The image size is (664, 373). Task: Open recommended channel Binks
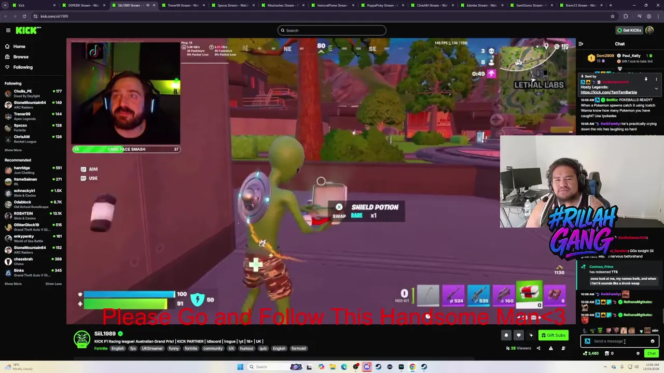(32, 272)
